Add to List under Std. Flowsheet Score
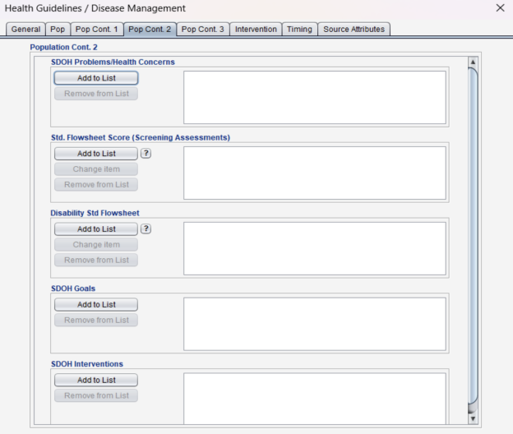 pos(96,154)
